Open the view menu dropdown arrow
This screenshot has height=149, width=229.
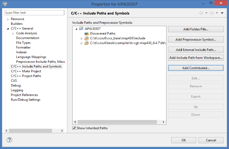pos(222,13)
